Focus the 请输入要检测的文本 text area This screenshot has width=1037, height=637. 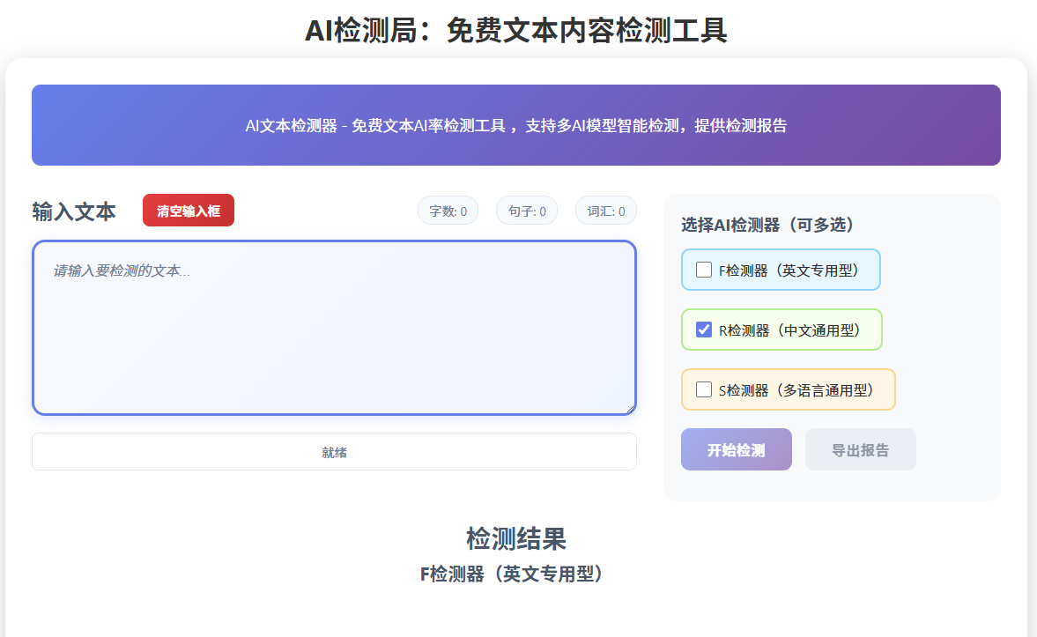[x=333, y=326]
